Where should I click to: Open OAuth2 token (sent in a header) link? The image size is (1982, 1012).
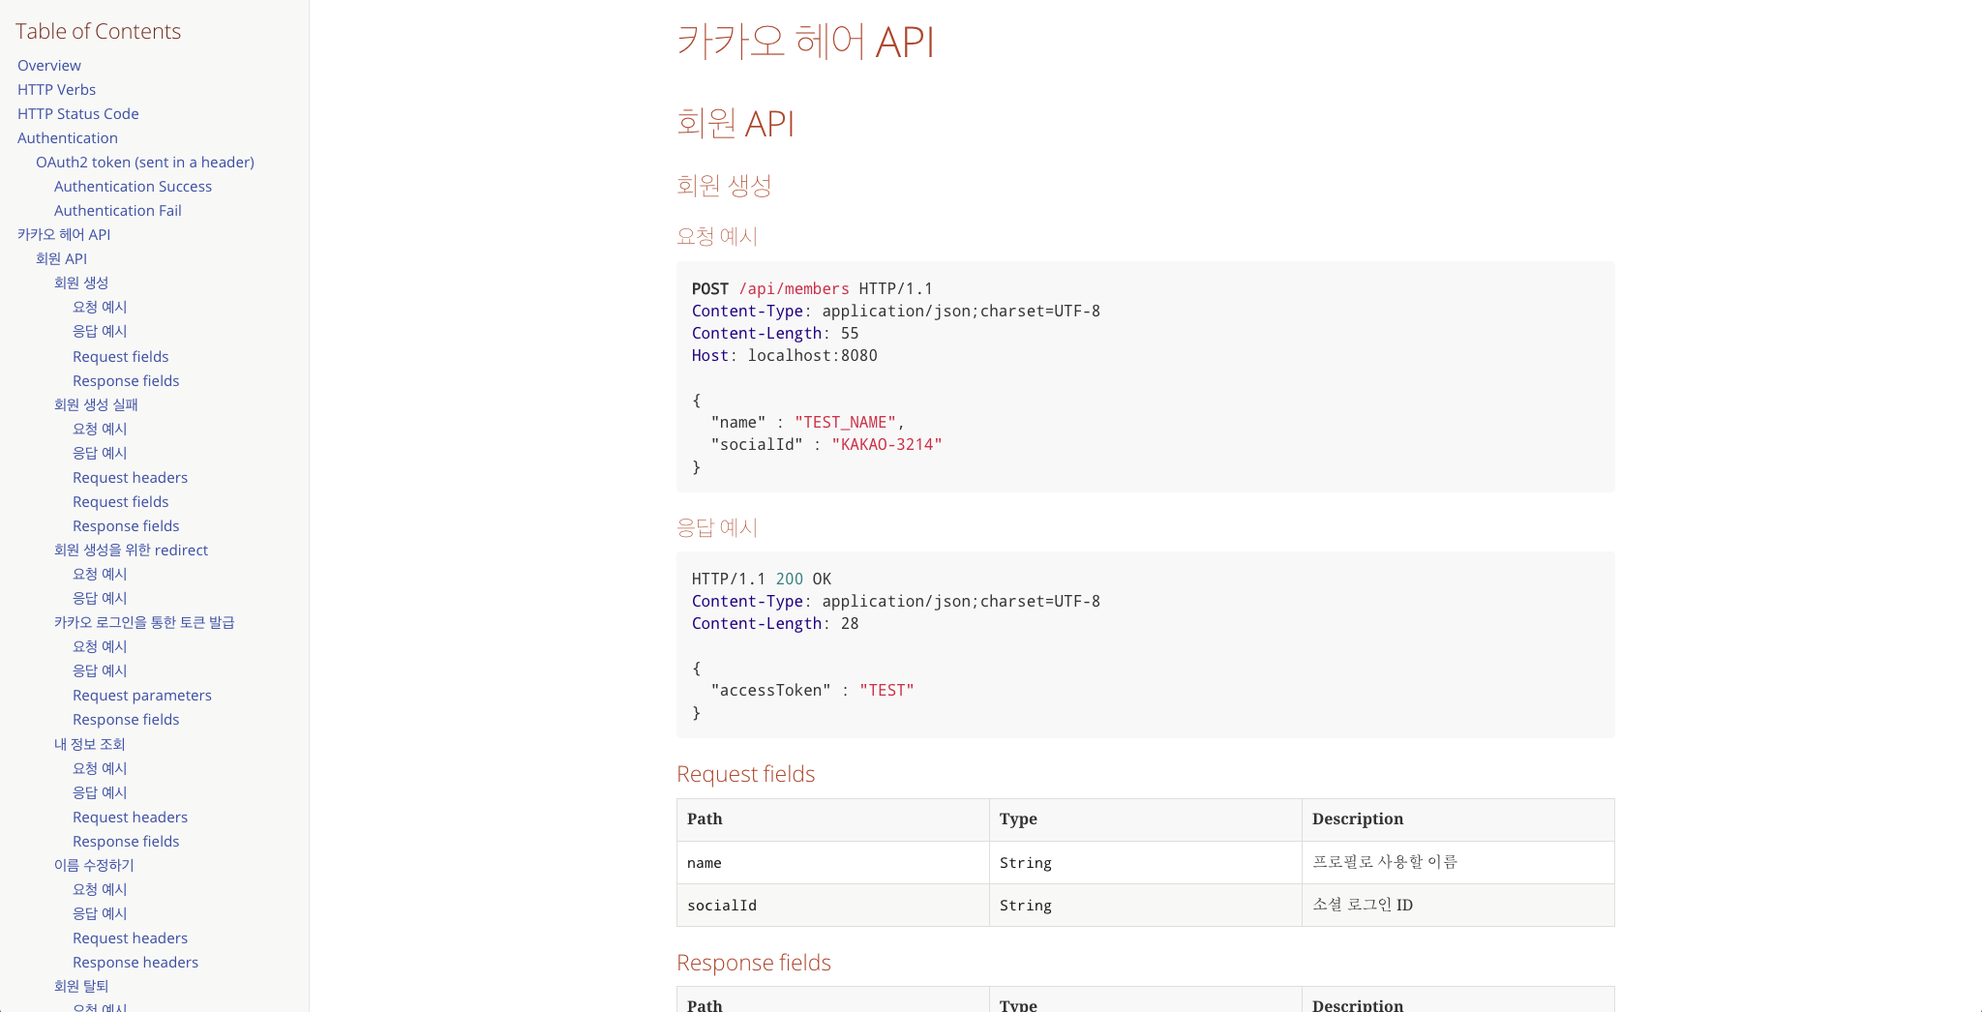pos(145,162)
